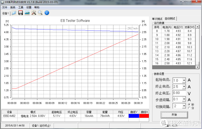This screenshot has width=202, height=129.
Task: Open settings via hammer and wrench icon
Action: point(34,13)
